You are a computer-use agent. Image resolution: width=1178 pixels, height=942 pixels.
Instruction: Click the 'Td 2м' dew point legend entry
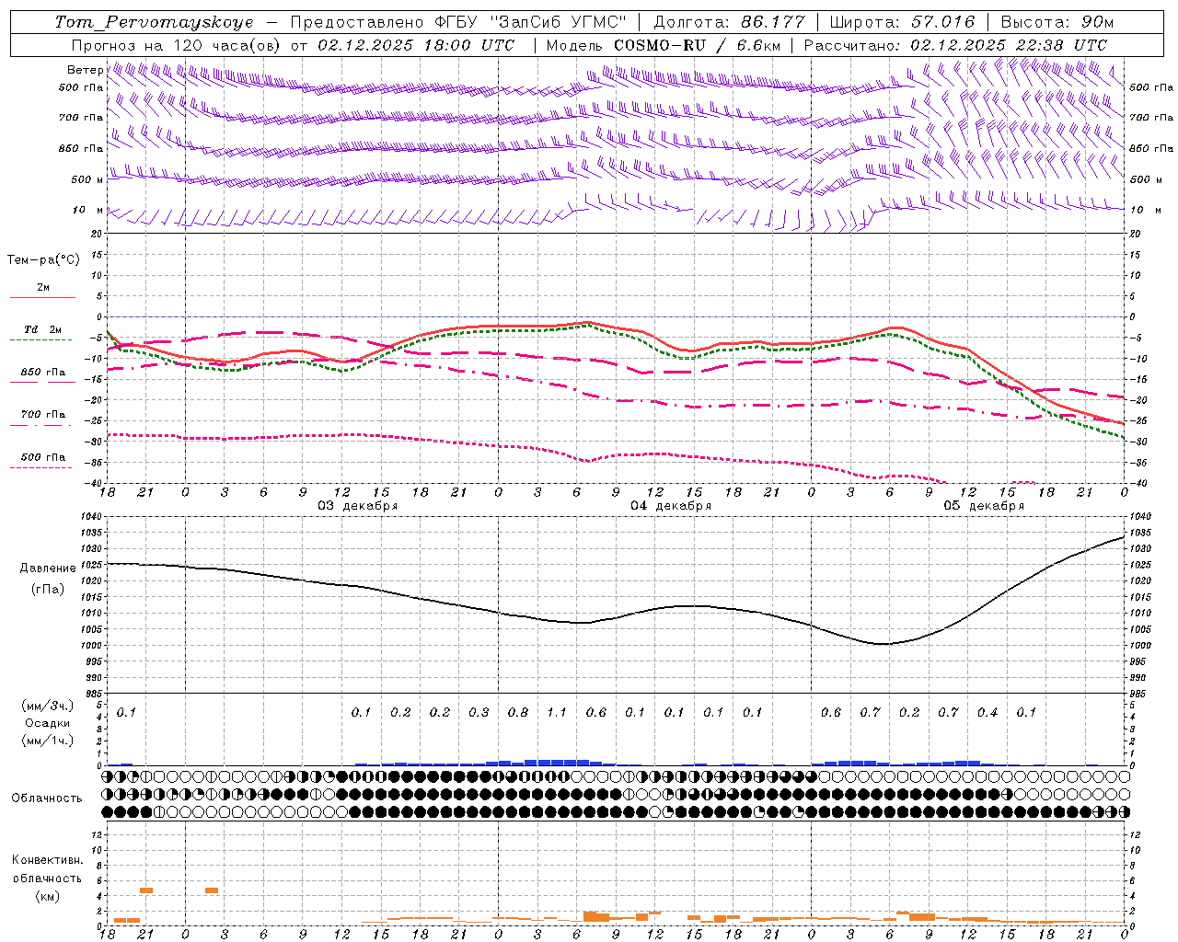point(43,329)
